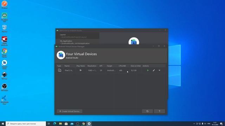Select the device type icon in the Pixel 2 row
The height and width of the screenshot is (126, 225).
pyautogui.click(x=59, y=70)
